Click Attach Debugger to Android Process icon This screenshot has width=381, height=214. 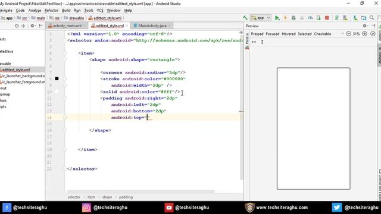[x=318, y=18]
